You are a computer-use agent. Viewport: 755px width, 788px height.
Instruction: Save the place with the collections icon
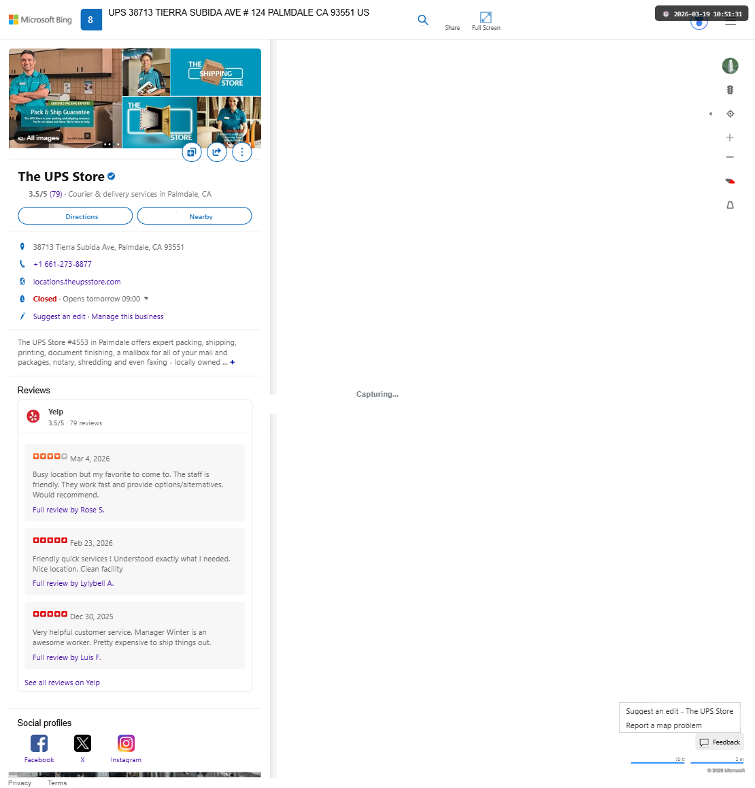(191, 152)
